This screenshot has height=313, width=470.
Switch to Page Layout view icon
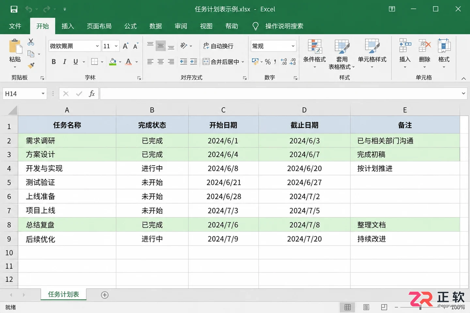pyautogui.click(x=366, y=307)
